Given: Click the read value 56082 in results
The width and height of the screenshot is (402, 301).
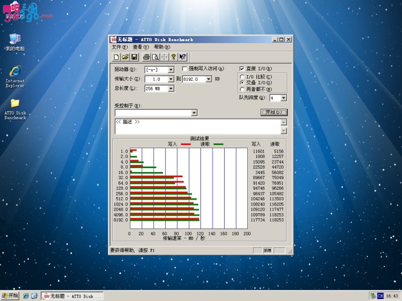Looking at the screenshot, I should click(x=277, y=173).
